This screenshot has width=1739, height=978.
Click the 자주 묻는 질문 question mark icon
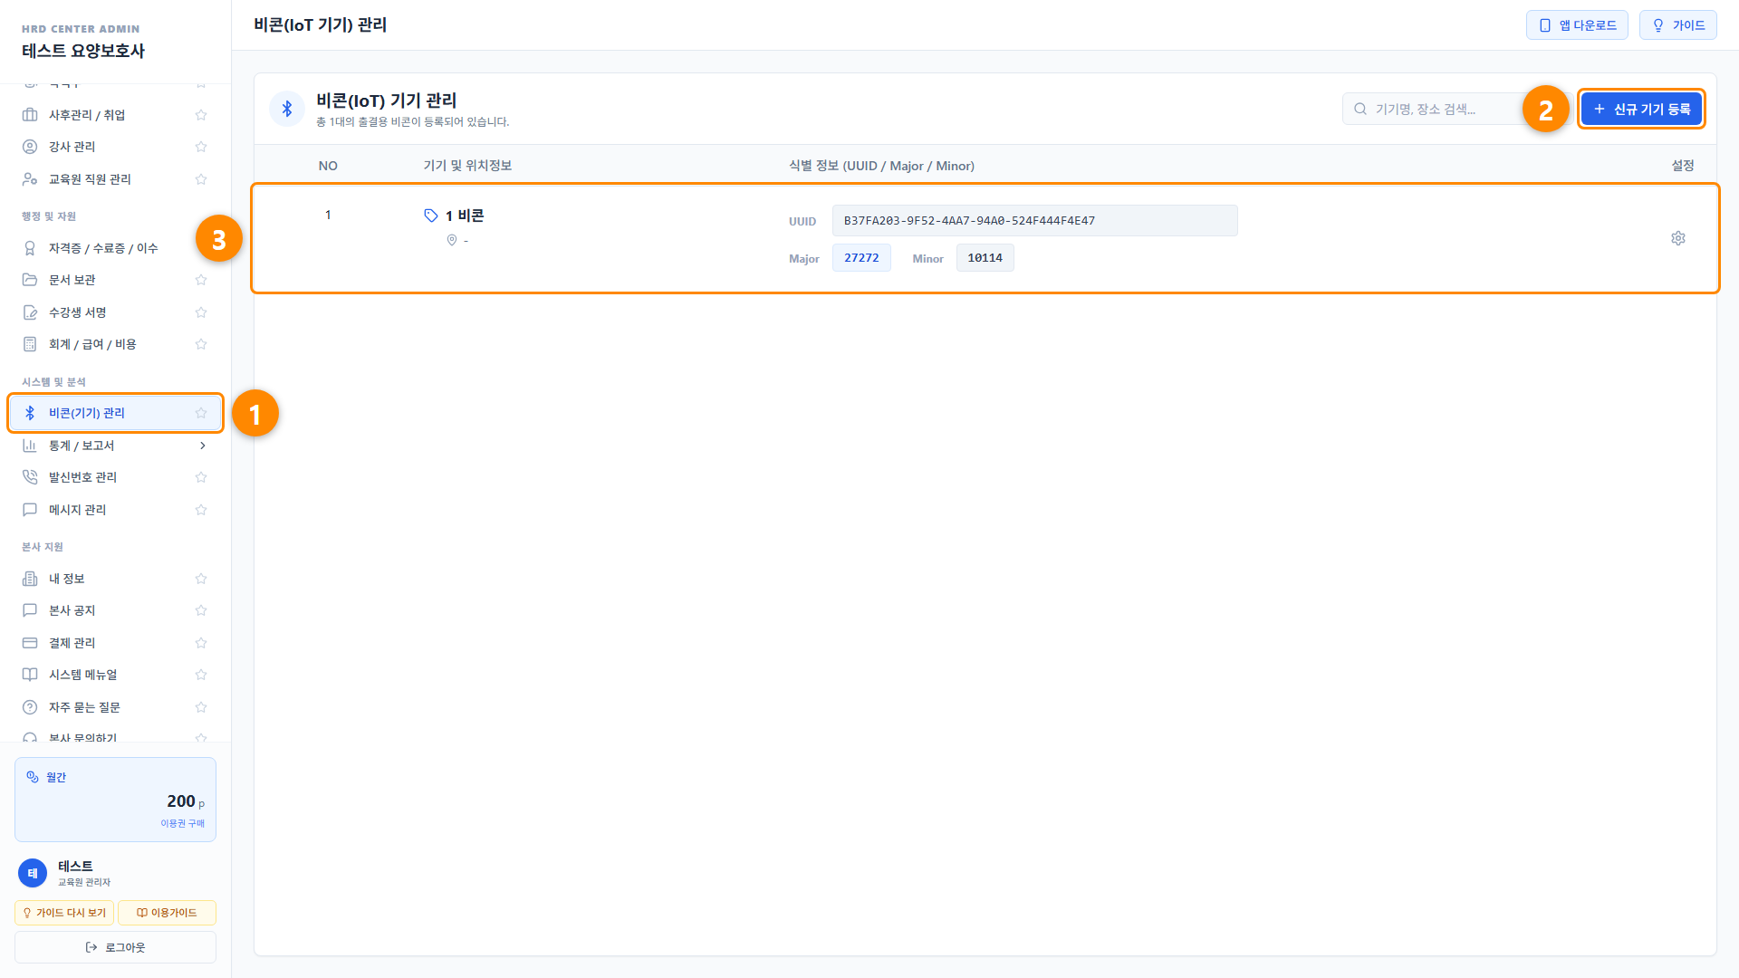point(30,707)
